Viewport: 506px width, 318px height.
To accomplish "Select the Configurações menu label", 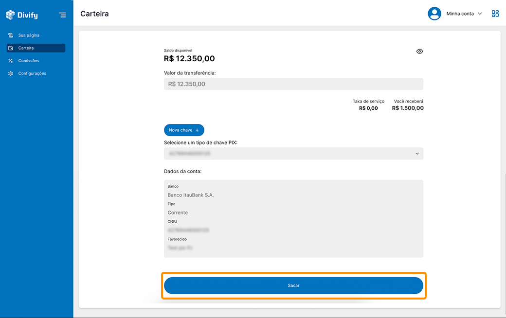I will coord(32,73).
